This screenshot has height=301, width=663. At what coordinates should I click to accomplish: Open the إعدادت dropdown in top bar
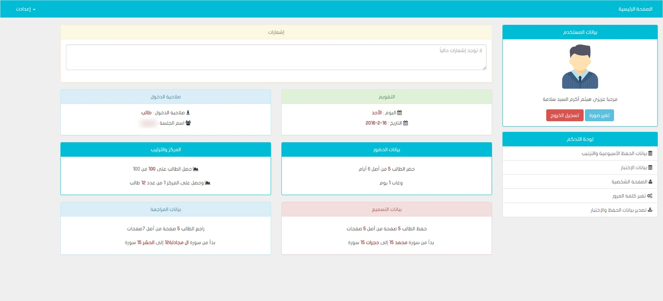(x=26, y=9)
